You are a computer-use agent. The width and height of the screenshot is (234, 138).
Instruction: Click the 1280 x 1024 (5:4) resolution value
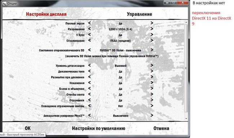click(x=121, y=29)
